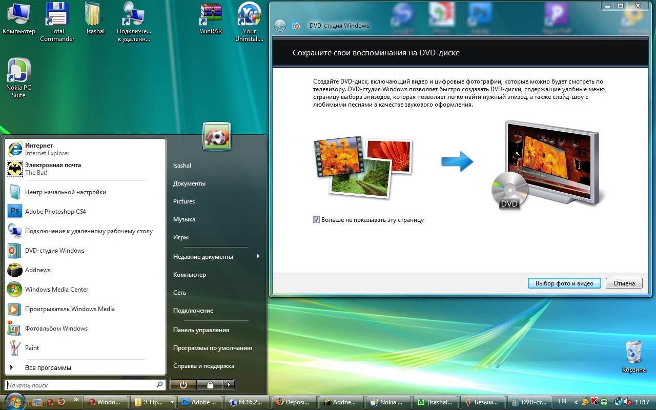Switch to the Opera 'Windo...' taskbar button
The height and width of the screenshot is (410, 656).
pos(105,402)
